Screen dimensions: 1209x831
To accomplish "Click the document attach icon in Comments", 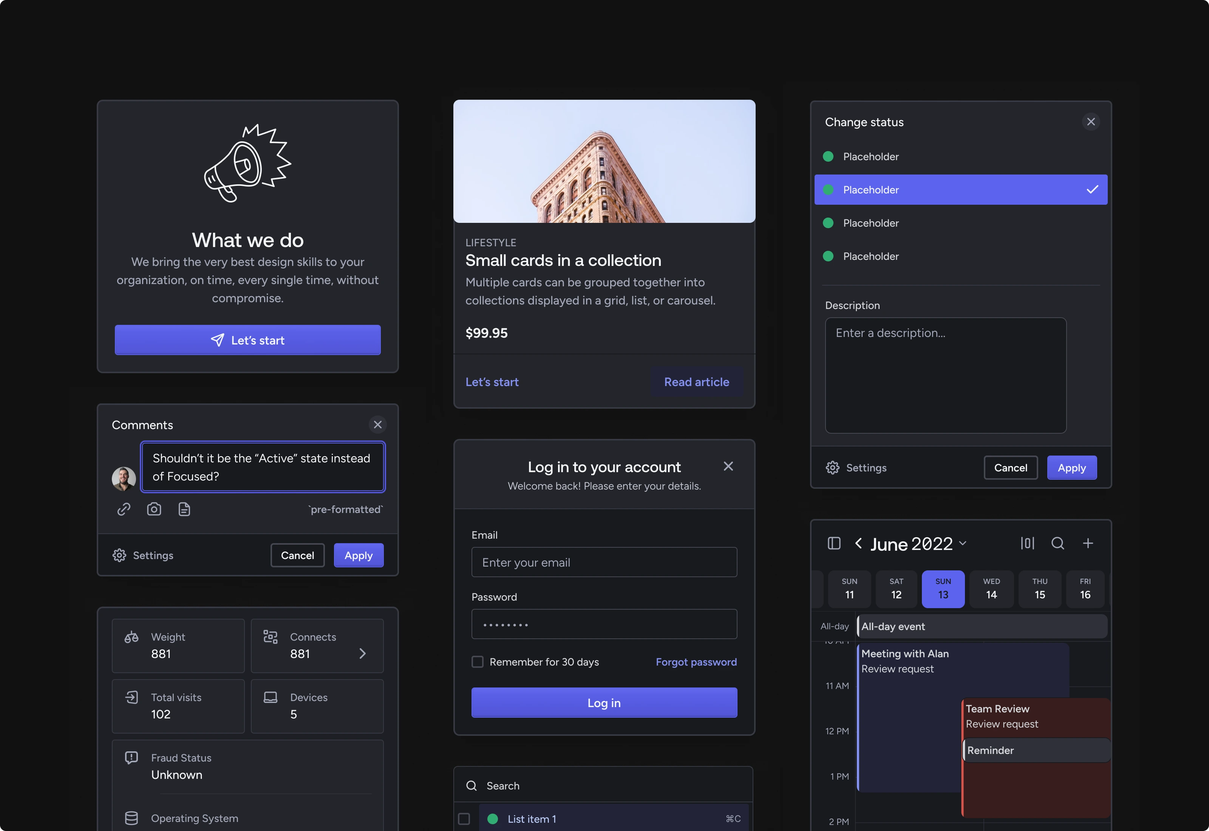I will 184,509.
